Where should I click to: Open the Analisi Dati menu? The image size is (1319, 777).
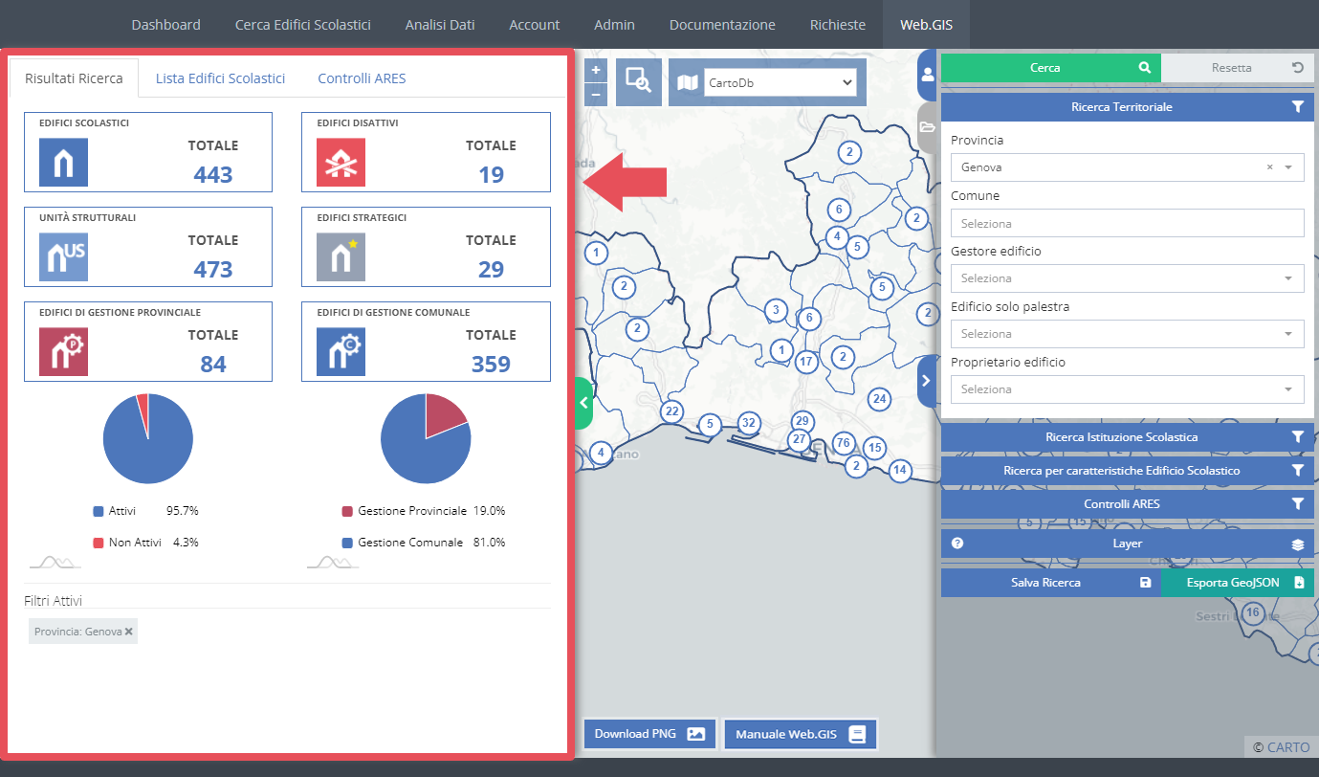440,25
